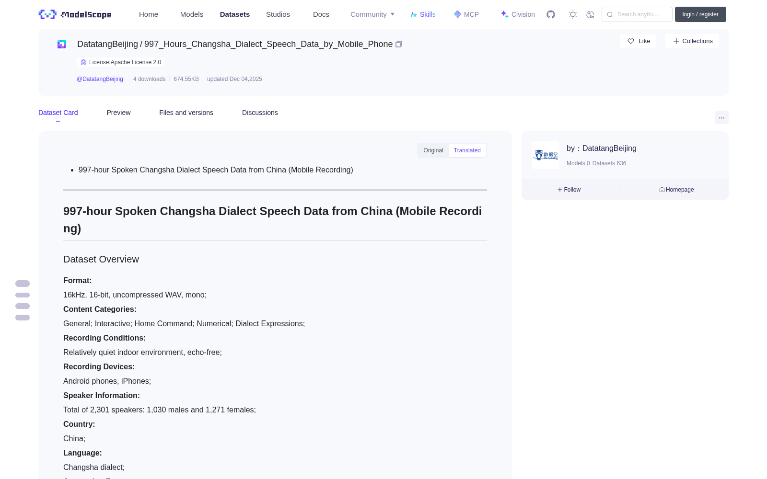Viewport: 767px width, 479px height.
Task: Open the @DatatangBeijing profile link
Action: [100, 79]
